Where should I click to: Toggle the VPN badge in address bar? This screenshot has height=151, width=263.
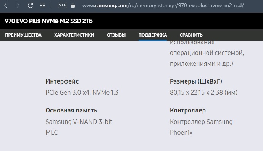(63, 5)
